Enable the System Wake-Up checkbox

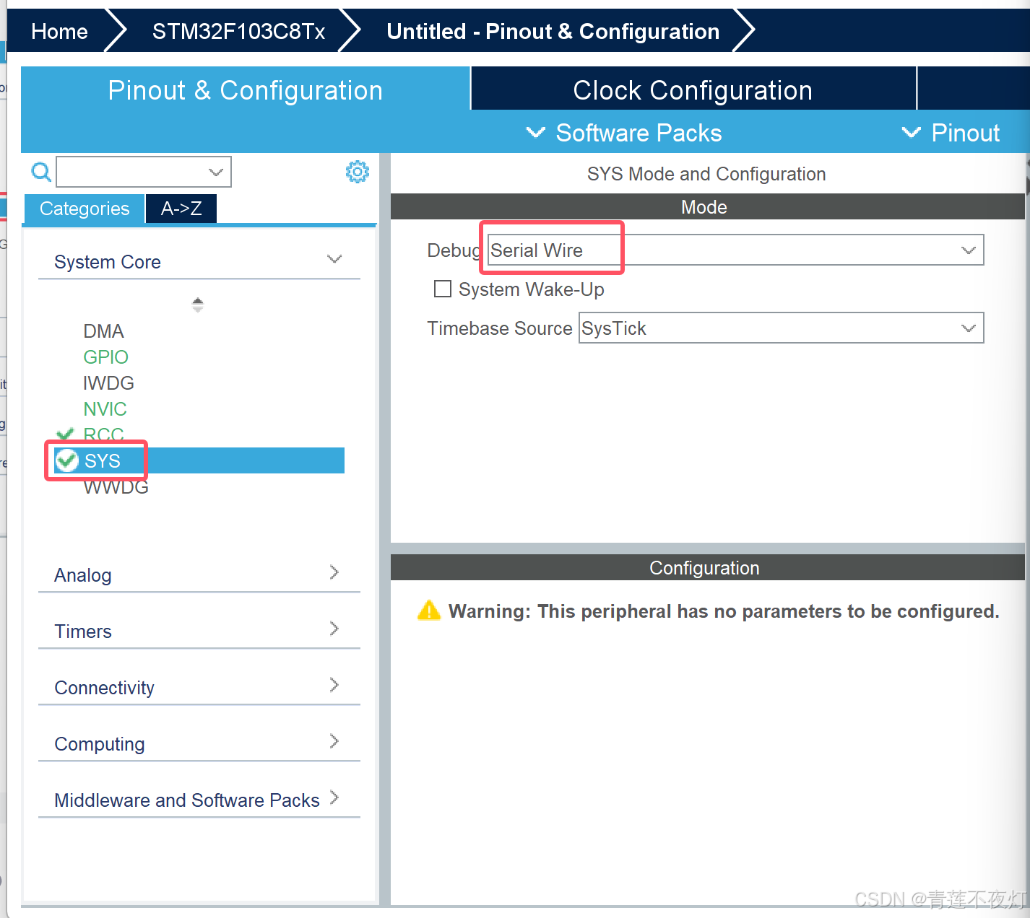(x=443, y=289)
